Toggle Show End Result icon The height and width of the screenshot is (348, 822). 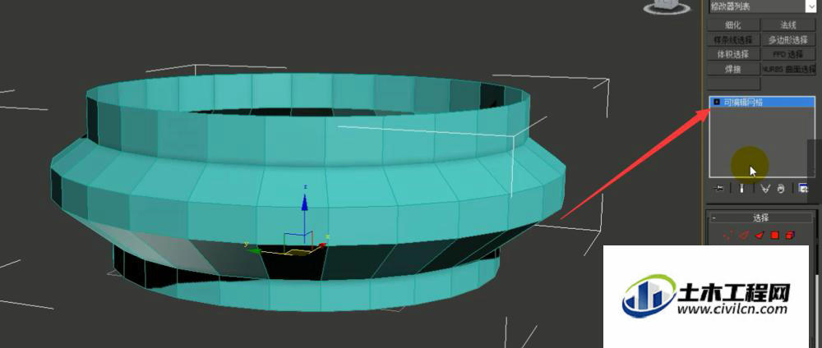(x=741, y=189)
